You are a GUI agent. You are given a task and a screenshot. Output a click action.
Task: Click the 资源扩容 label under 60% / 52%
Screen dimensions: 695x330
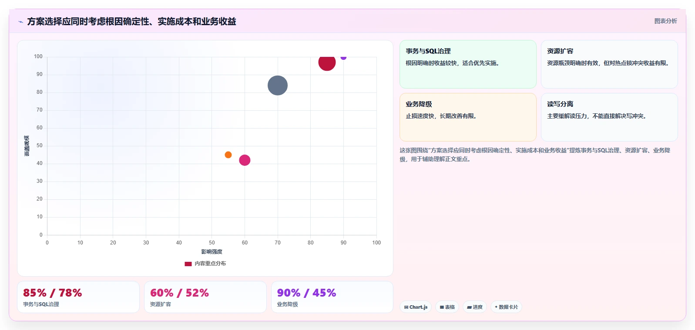[x=161, y=304]
